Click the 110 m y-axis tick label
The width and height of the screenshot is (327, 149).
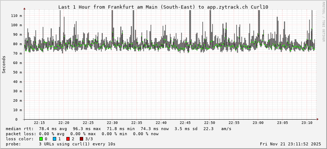tap(16, 16)
